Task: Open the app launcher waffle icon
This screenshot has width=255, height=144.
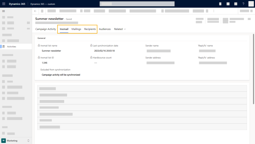Action: pyautogui.click(x=4, y=4)
